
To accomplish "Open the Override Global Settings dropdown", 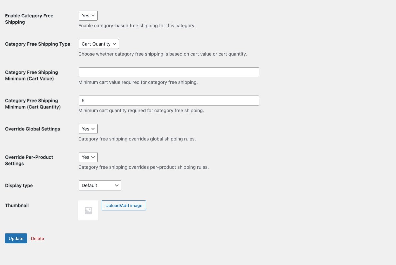I will [88, 129].
